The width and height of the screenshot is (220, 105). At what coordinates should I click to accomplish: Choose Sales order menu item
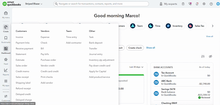[21, 66]
